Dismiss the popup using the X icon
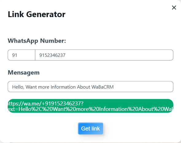The width and height of the screenshot is (181, 143). point(174,8)
